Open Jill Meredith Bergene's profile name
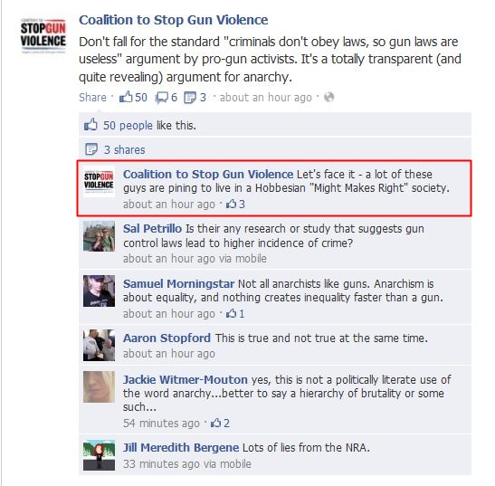Image resolution: width=495 pixels, height=486 pixels. click(x=181, y=447)
